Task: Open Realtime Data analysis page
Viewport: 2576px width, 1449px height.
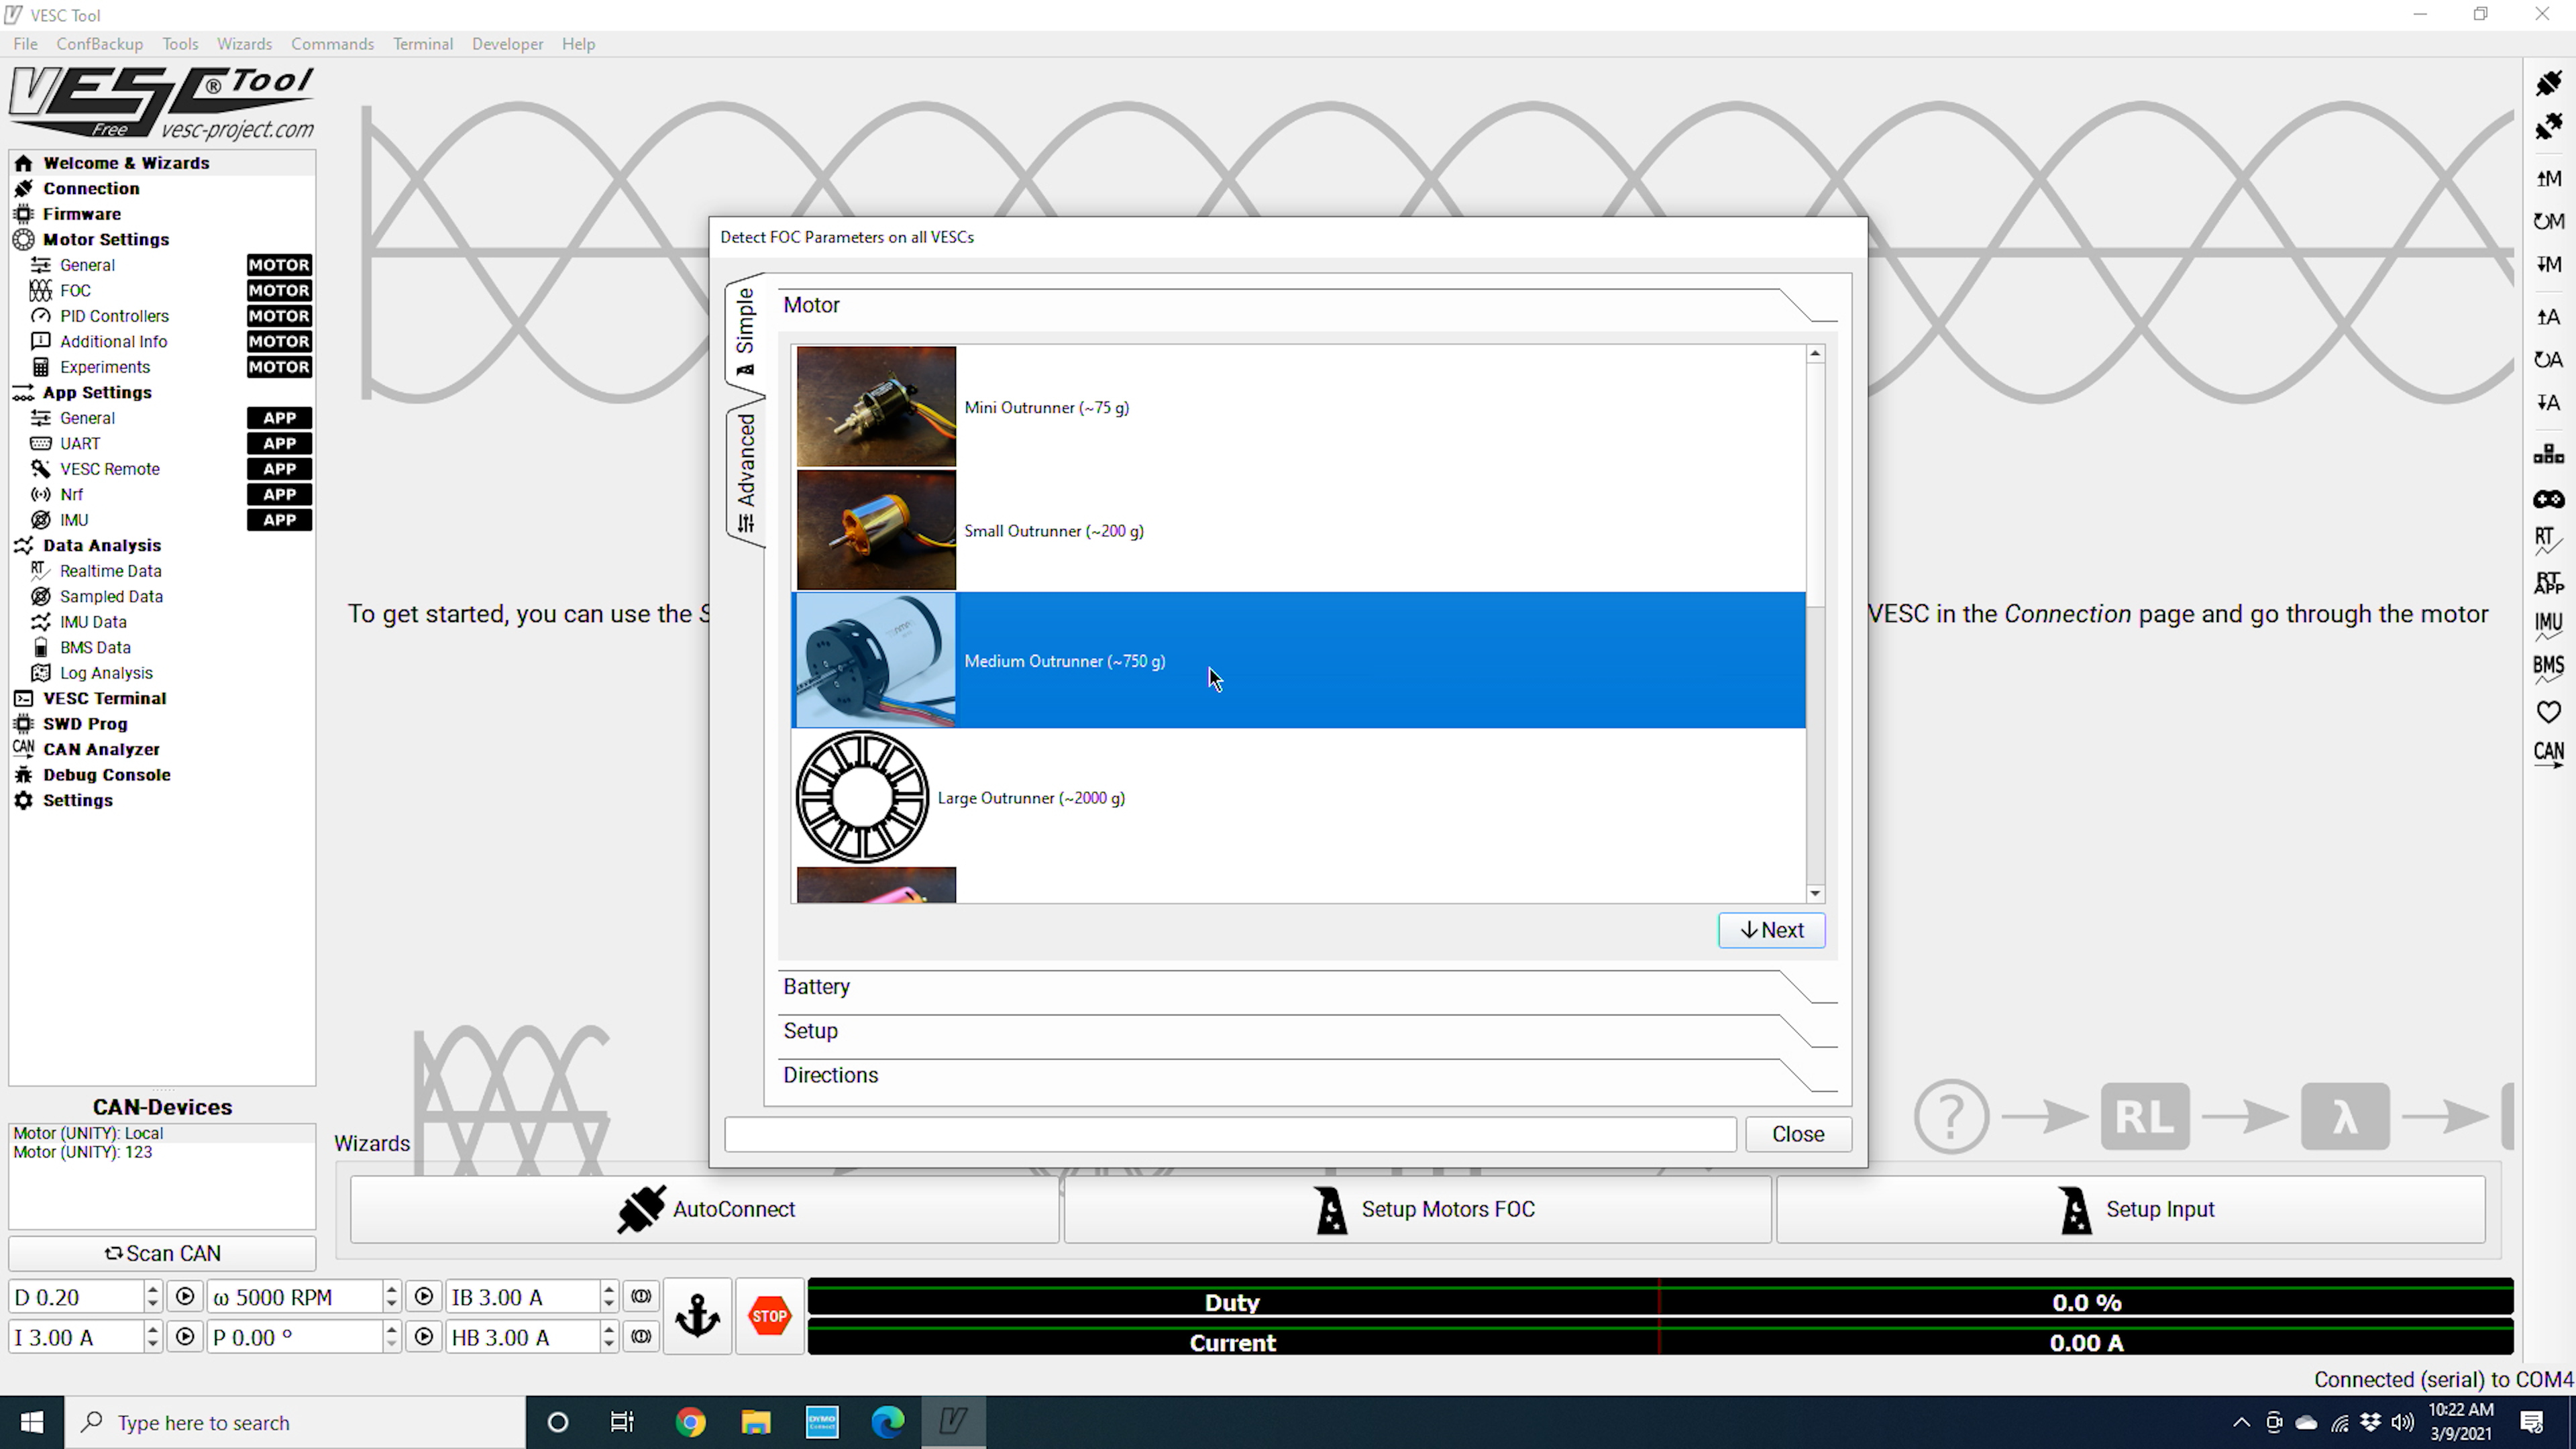Action: [162, 571]
